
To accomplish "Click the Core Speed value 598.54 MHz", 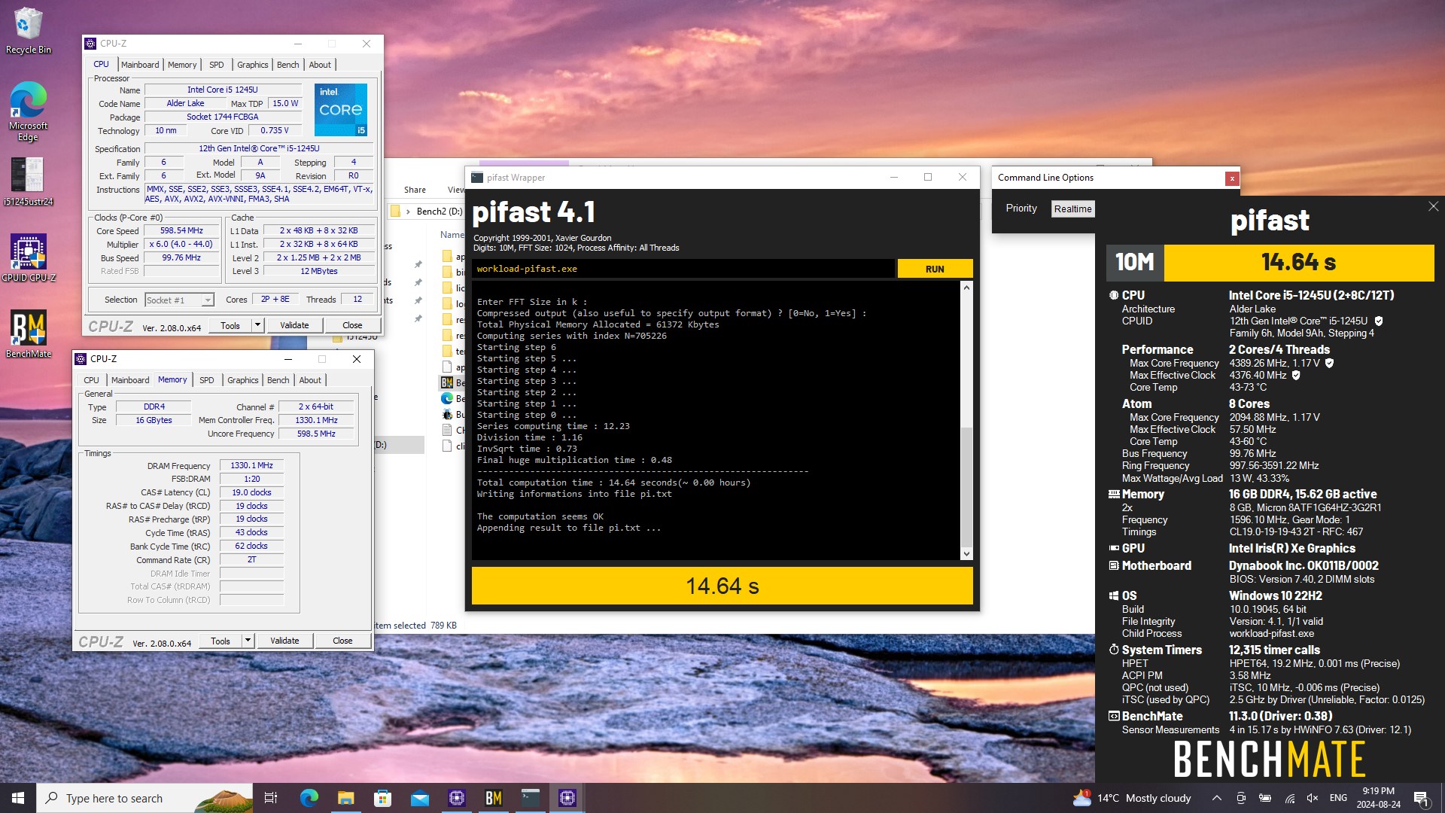I will point(181,230).
